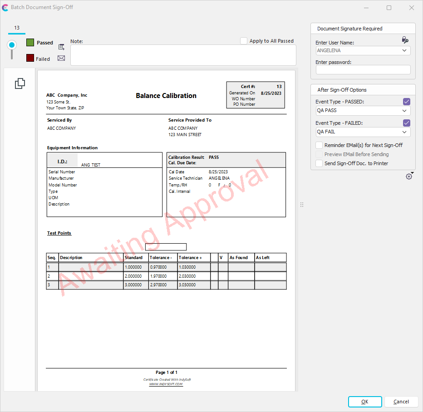Enable Apply to All Passed checkbox
Image resolution: width=423 pixels, height=412 pixels.
click(244, 41)
